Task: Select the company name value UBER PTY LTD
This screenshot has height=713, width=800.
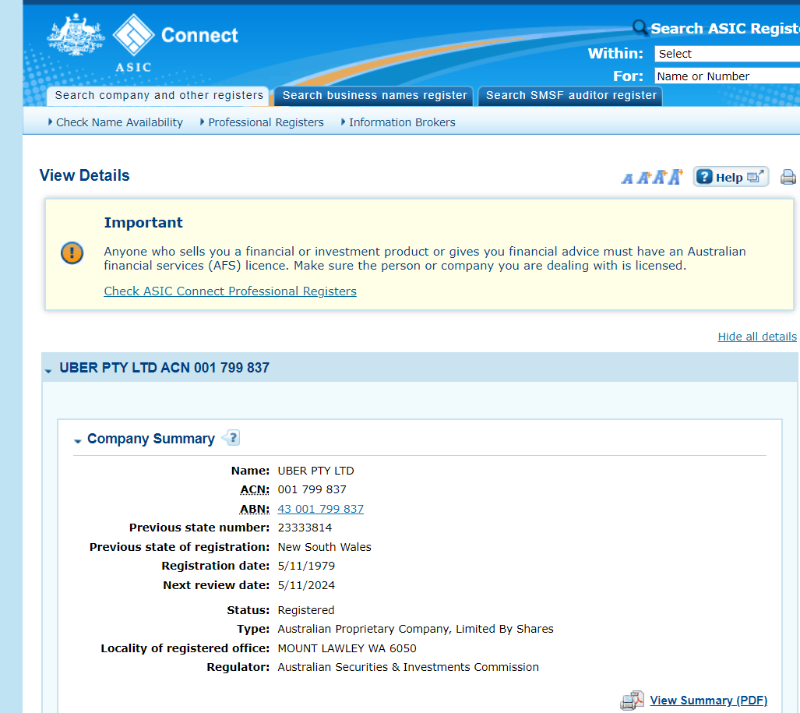Action: pyautogui.click(x=315, y=471)
